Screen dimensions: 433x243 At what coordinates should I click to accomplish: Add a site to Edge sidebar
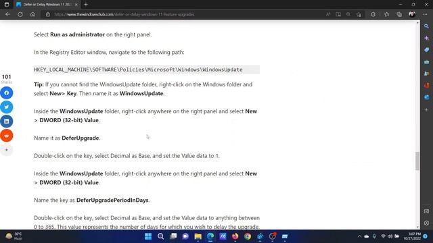[x=426, y=109]
